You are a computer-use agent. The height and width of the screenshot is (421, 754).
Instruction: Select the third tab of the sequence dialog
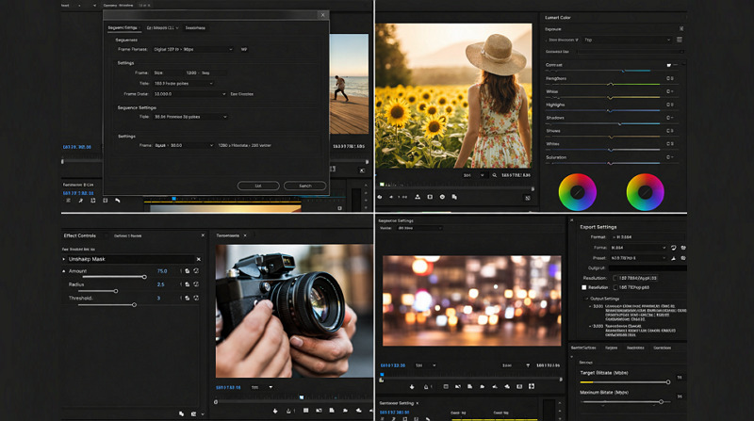(x=195, y=28)
